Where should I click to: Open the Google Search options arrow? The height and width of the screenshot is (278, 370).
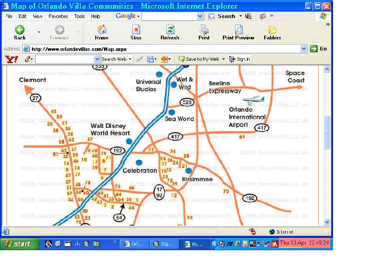(x=240, y=16)
